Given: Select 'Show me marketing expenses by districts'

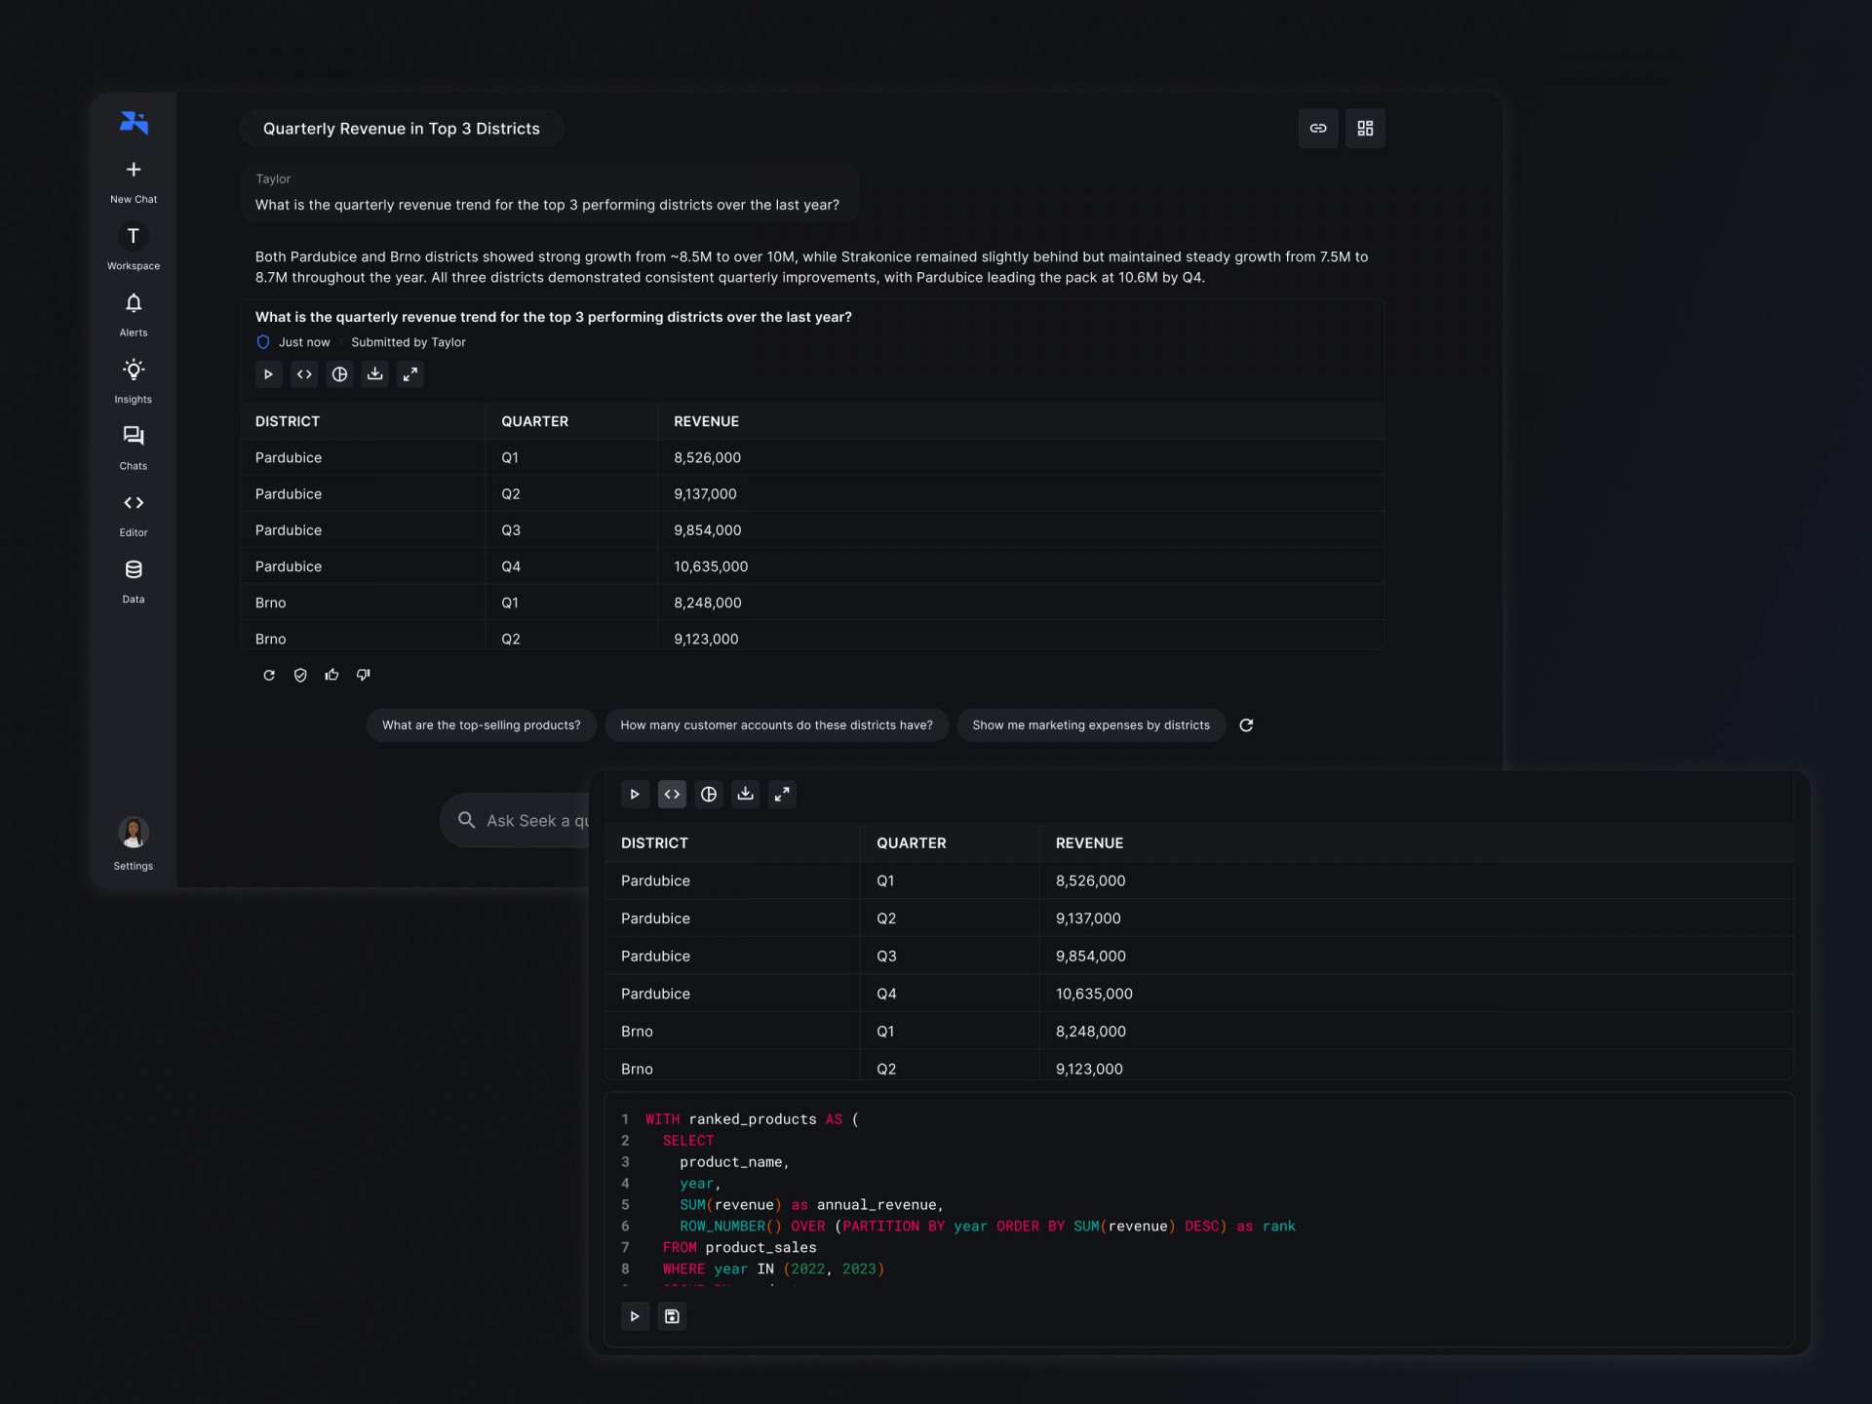Looking at the screenshot, I should click(1090, 725).
